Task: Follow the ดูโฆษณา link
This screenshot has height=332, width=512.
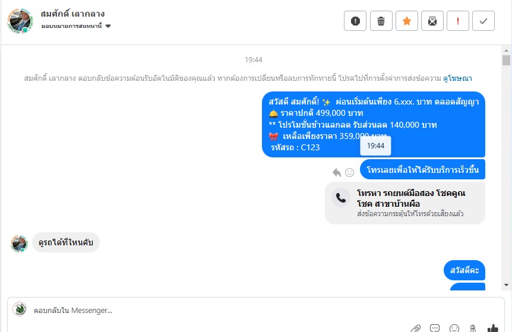Action: pyautogui.click(x=457, y=78)
